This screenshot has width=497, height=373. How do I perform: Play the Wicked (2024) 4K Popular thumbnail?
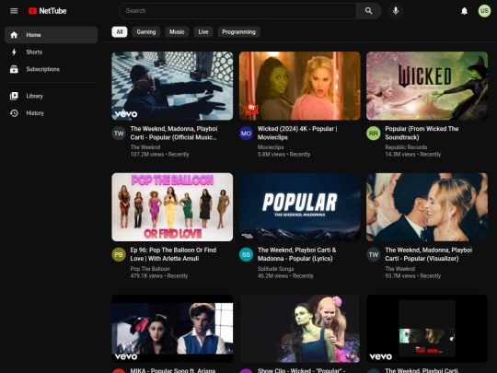[x=299, y=86]
